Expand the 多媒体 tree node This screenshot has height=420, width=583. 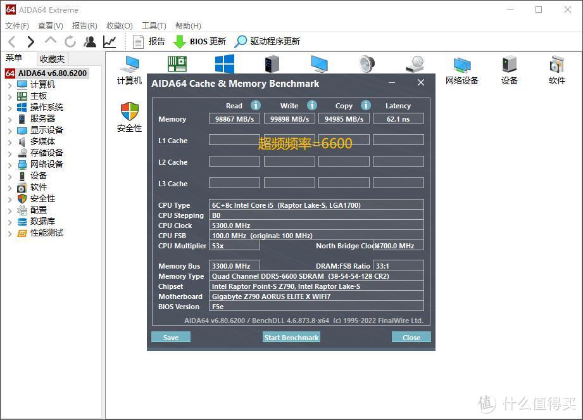9,143
